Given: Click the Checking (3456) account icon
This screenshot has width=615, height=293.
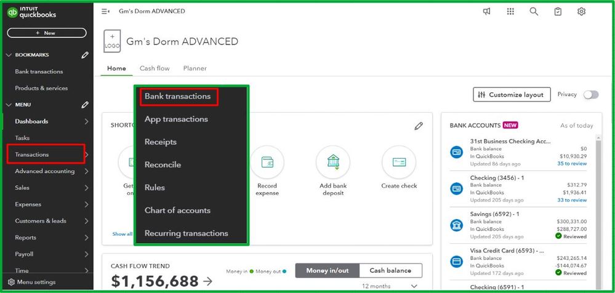Looking at the screenshot, I should click(457, 189).
